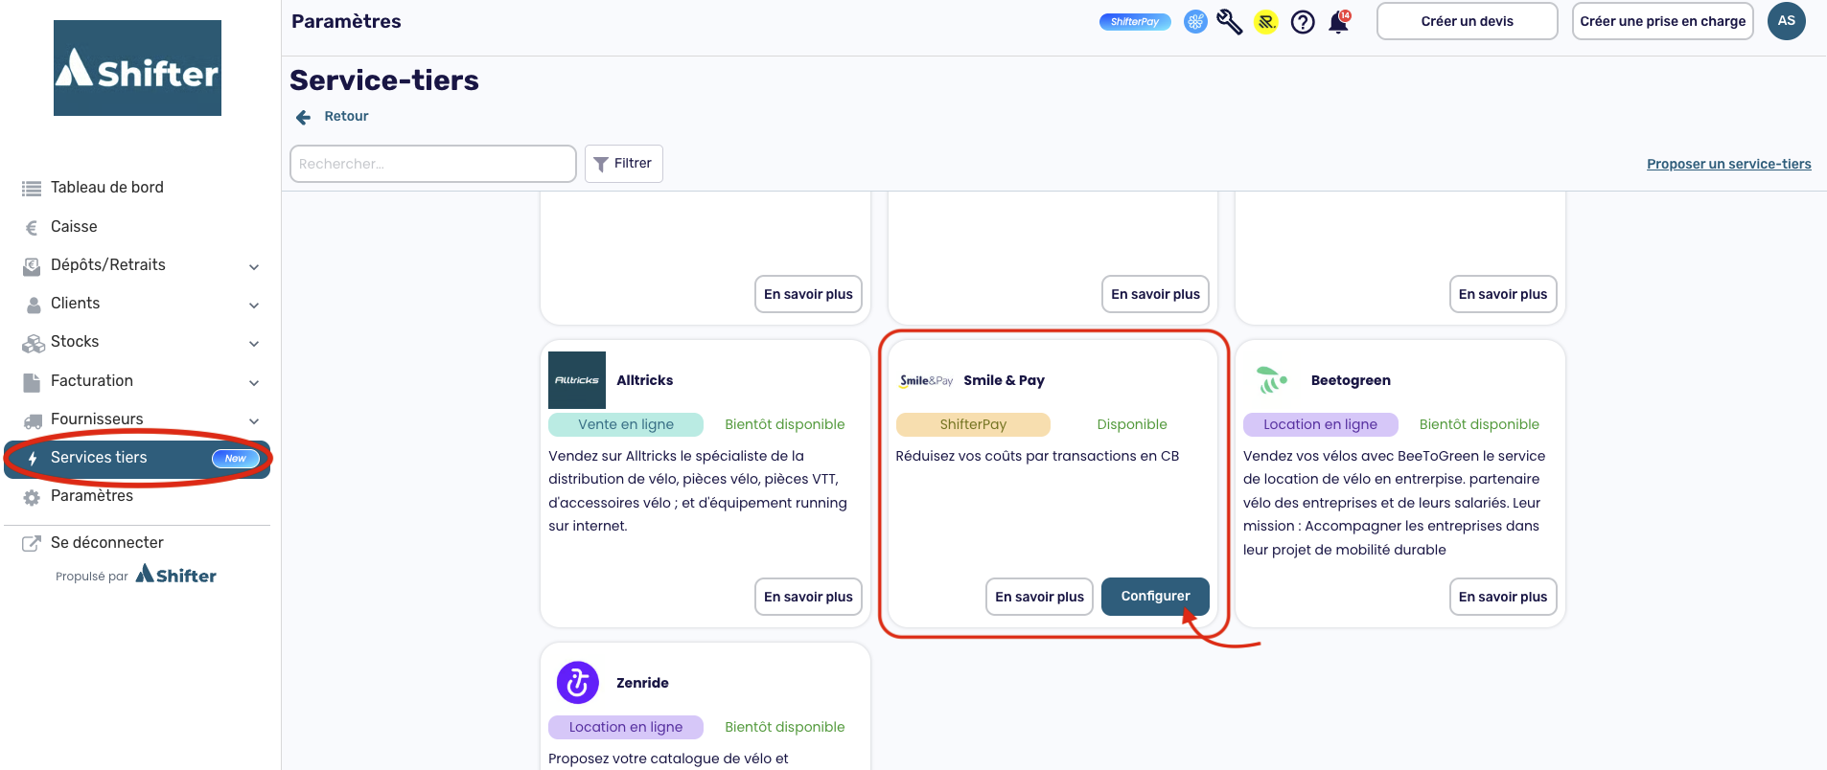Click En savoir plus on Beetogreen card
Screen dimensions: 1827x770
coord(1502,597)
